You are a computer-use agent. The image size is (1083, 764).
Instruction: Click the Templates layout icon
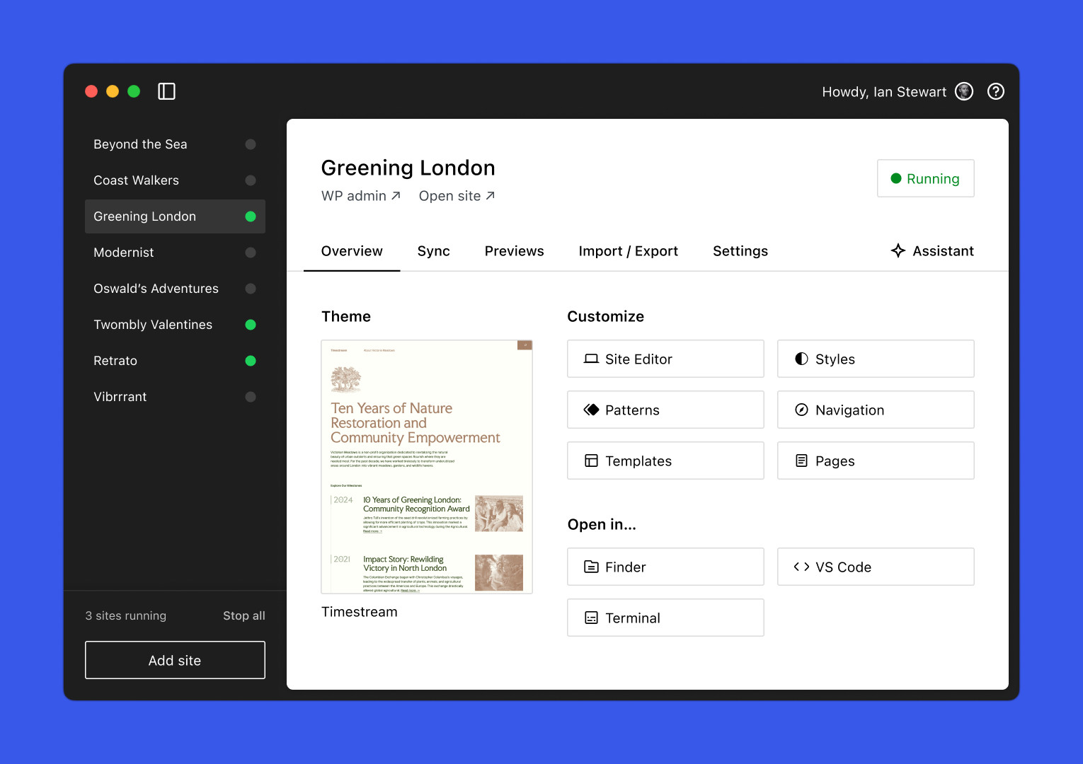point(591,461)
